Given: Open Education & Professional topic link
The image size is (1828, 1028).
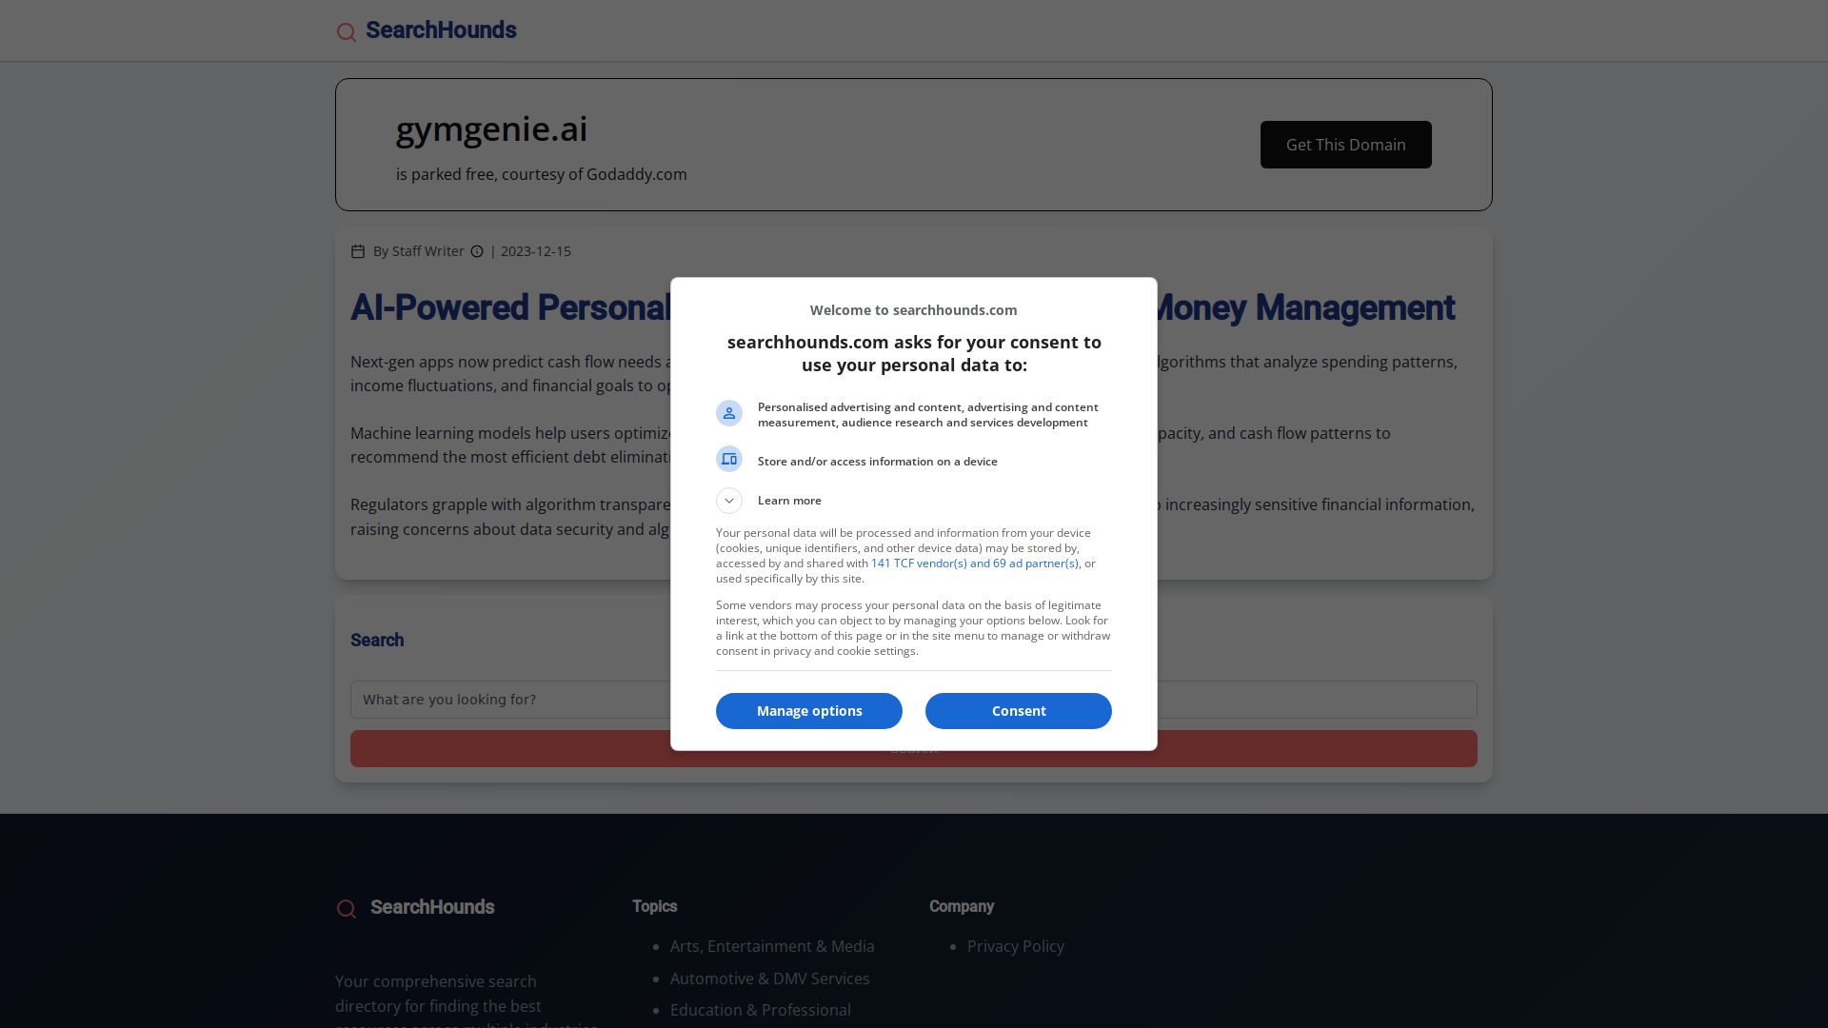Looking at the screenshot, I should 761,1010.
